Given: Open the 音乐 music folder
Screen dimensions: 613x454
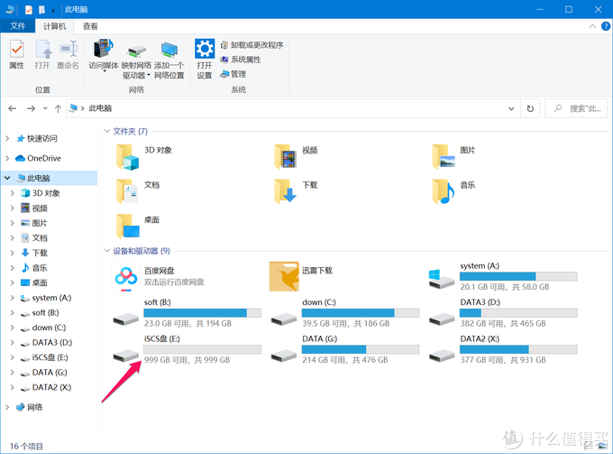Looking at the screenshot, I should tap(444, 191).
